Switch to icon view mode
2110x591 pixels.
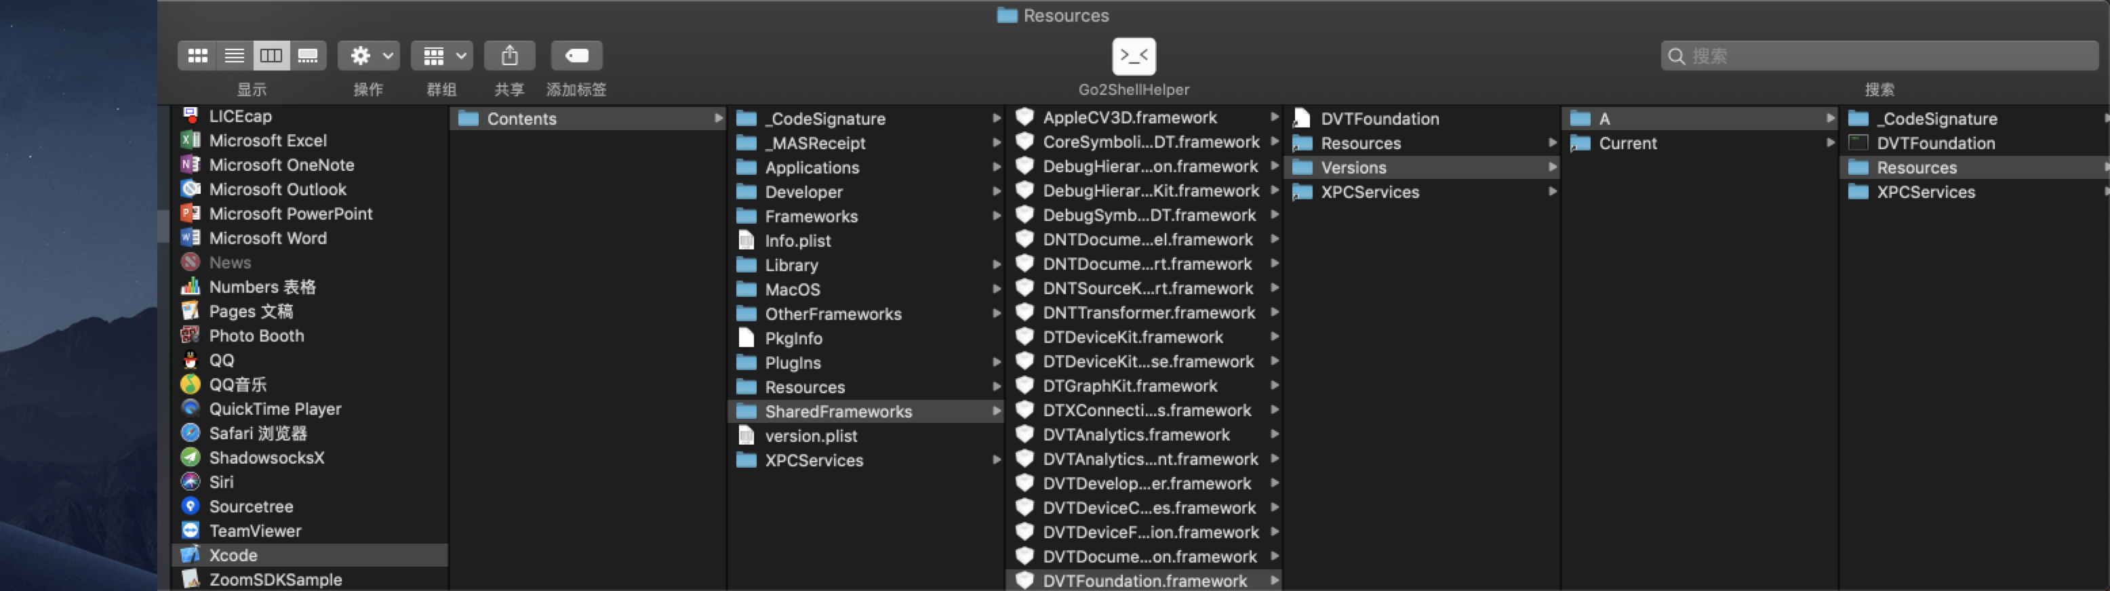(x=197, y=56)
